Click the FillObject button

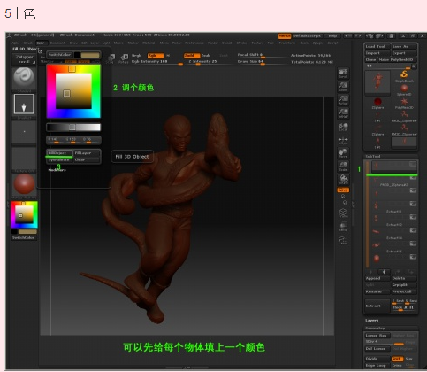point(60,153)
